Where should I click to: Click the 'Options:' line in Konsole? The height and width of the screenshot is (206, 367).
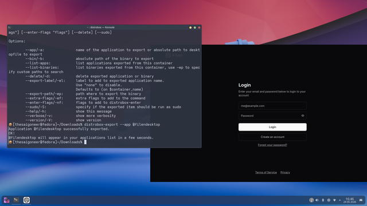[17, 41]
